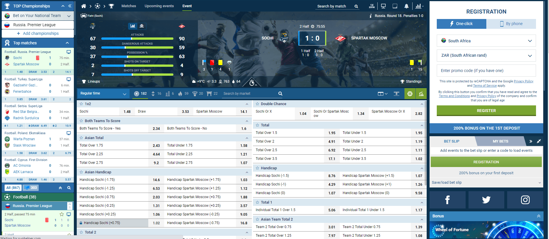This screenshot has height=239, width=549.
Task: Select the popular flame 59 markets filter
Action: coord(183,94)
